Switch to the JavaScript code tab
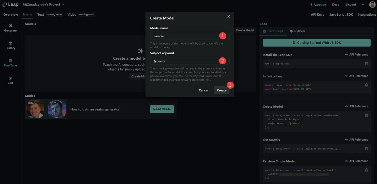This screenshot has height=184, width=377. 273,31
